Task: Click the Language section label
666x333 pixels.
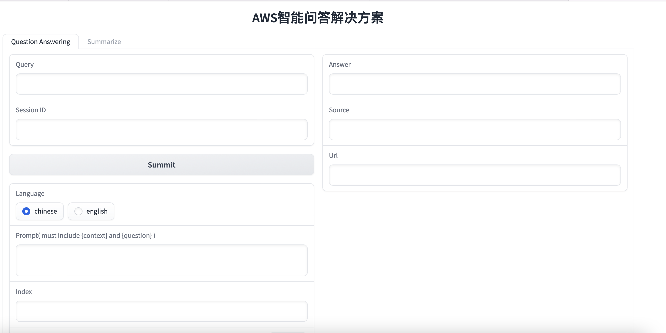Action: click(30, 194)
